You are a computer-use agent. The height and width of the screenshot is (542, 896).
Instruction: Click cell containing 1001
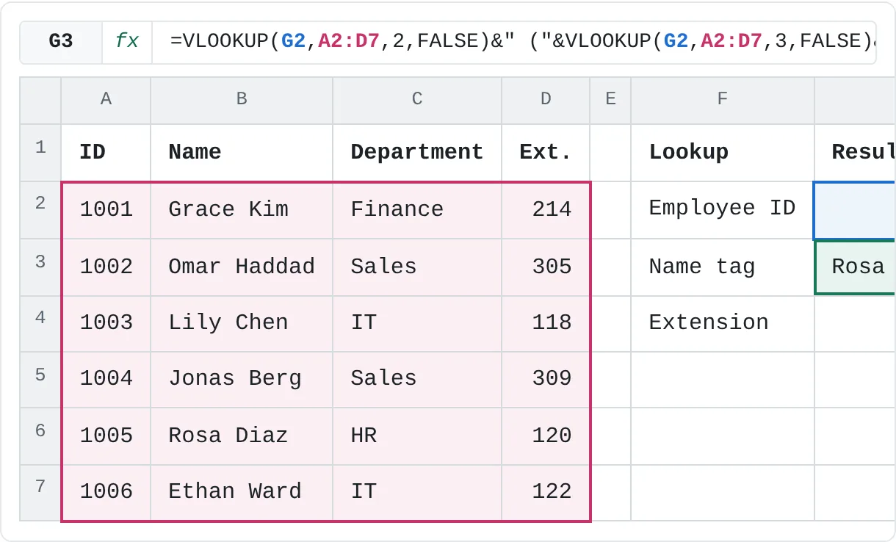[x=106, y=210]
